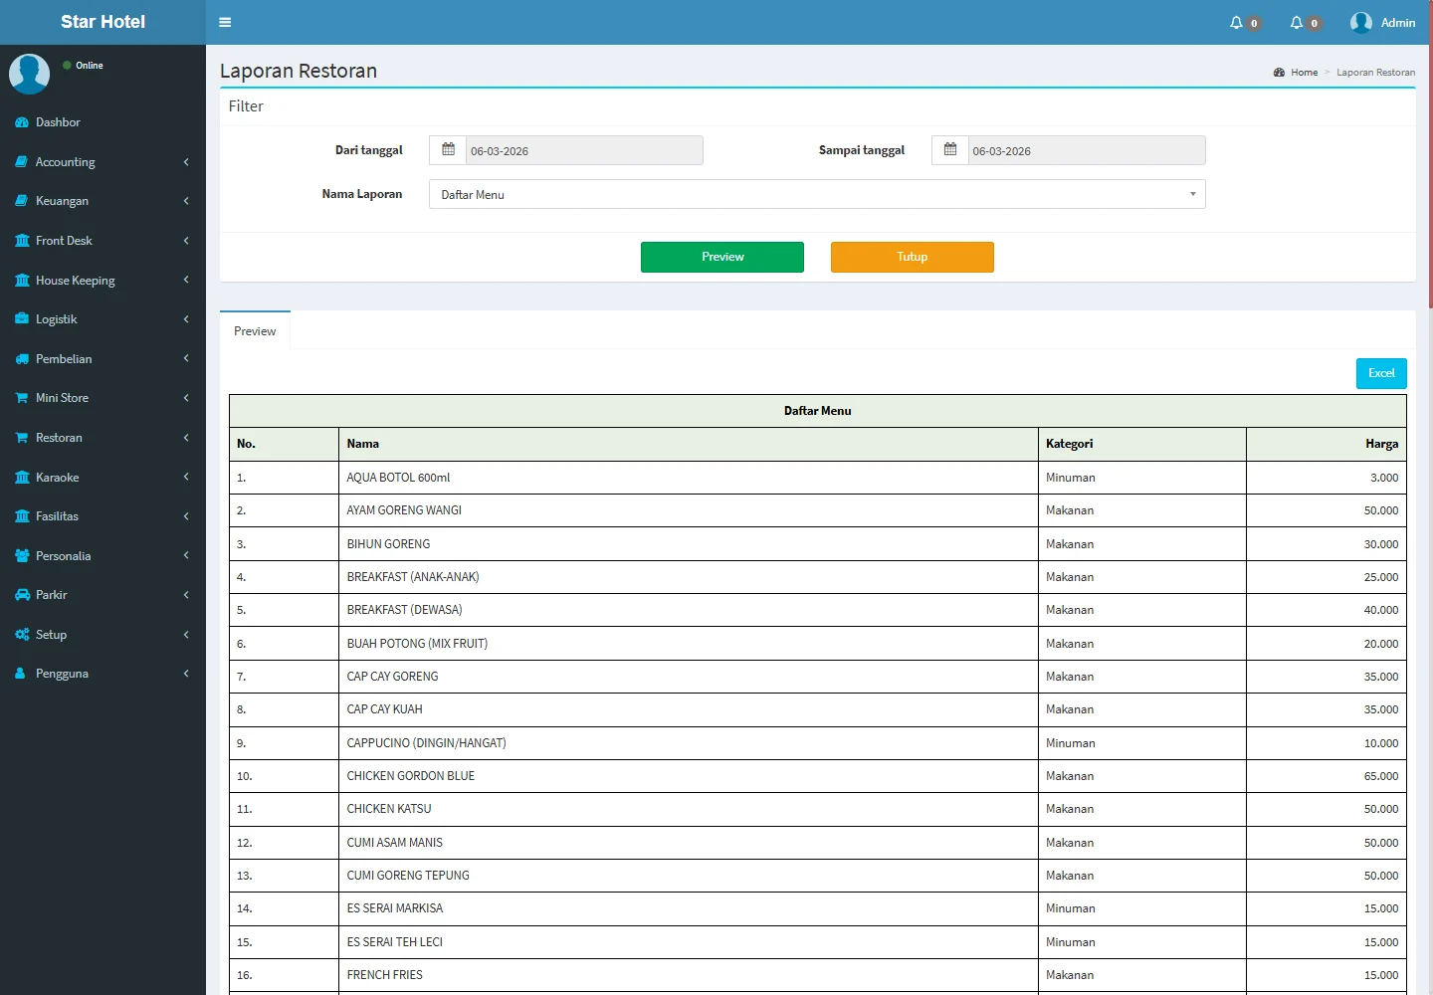Click the Home breadcrumb link
Viewport: 1433px width, 995px height.
[1304, 73]
